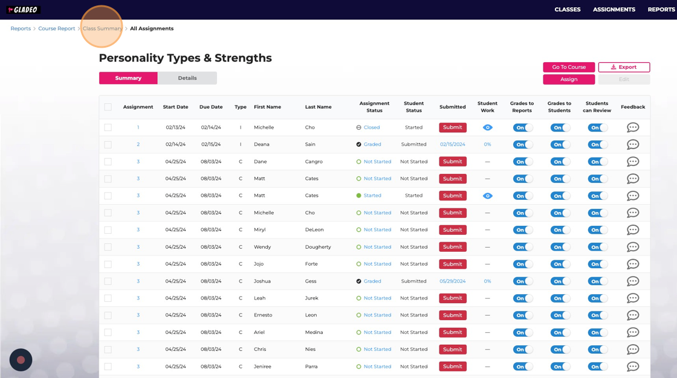Open the Reports menu
This screenshot has height=378, width=677.
661,10
